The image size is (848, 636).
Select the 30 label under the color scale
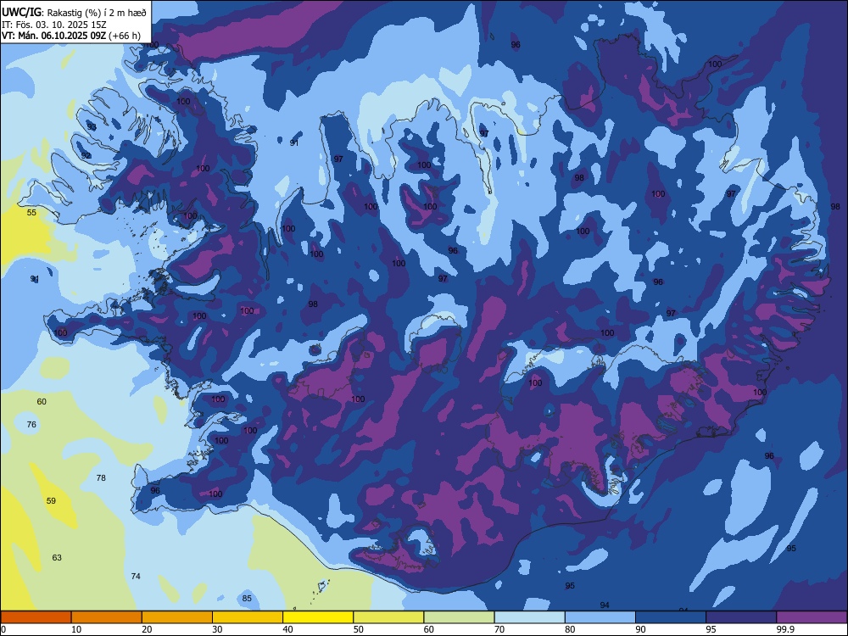[217, 629]
